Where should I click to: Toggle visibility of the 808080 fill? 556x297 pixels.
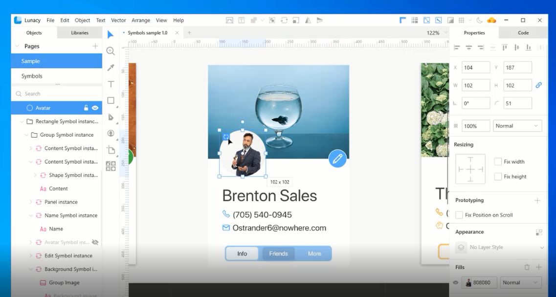tap(456, 282)
